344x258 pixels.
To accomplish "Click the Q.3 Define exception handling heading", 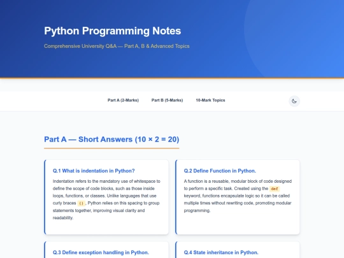I will point(101,252).
